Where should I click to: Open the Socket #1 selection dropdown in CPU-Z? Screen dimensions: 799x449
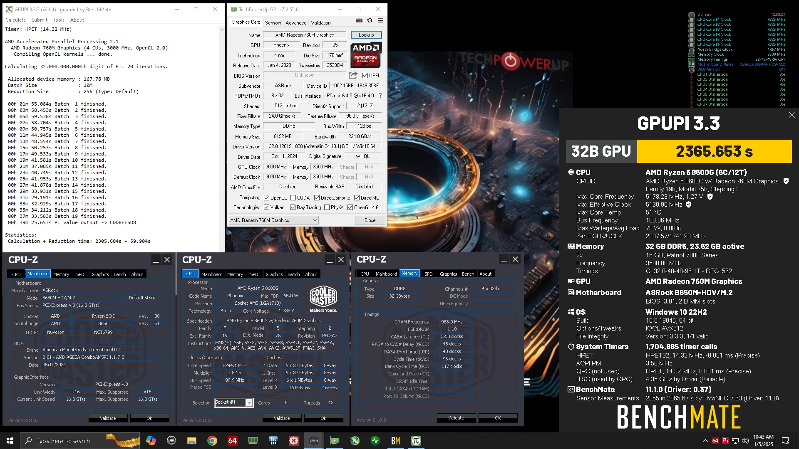(234, 402)
